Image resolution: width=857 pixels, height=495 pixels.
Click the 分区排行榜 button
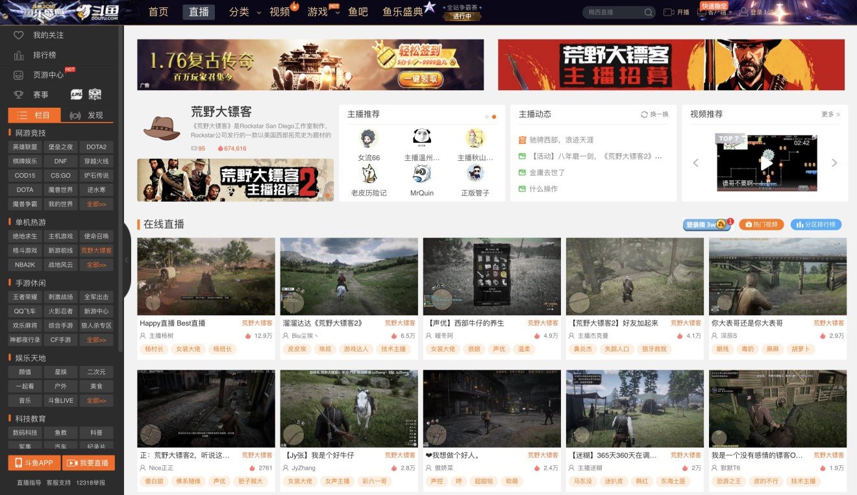(816, 224)
